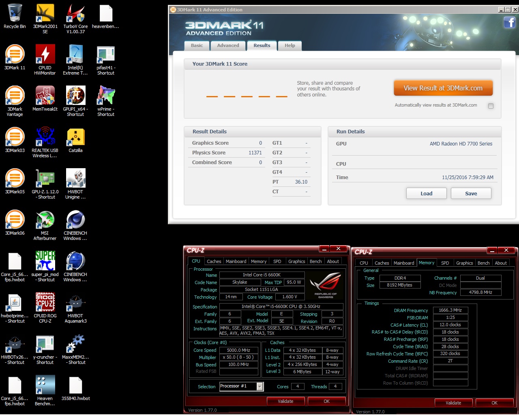Open SPD tab in right CPU-Z
Screen dimensions: 519x415
click(445, 263)
